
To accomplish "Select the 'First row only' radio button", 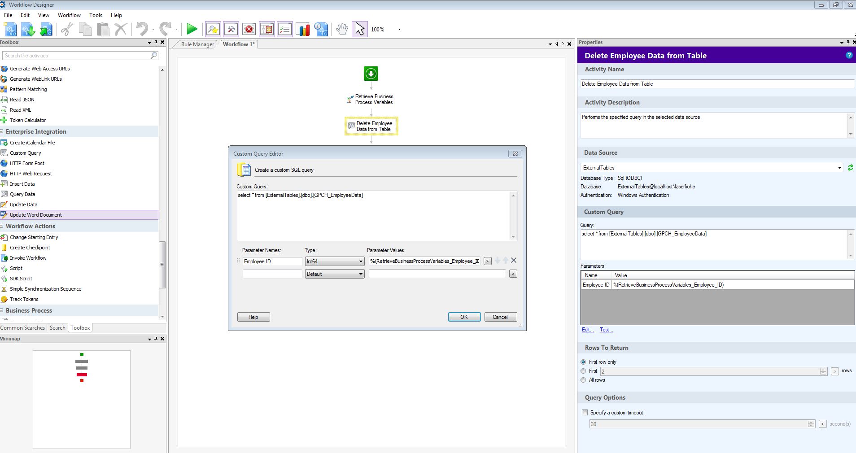I will pos(584,362).
